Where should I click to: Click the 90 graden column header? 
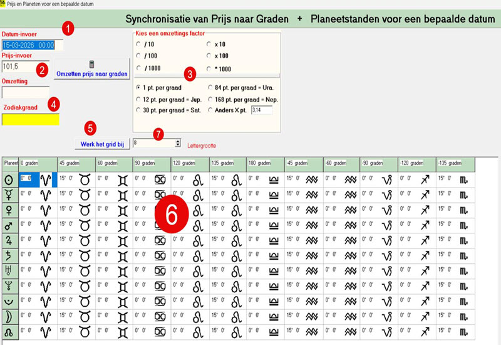[x=152, y=164]
